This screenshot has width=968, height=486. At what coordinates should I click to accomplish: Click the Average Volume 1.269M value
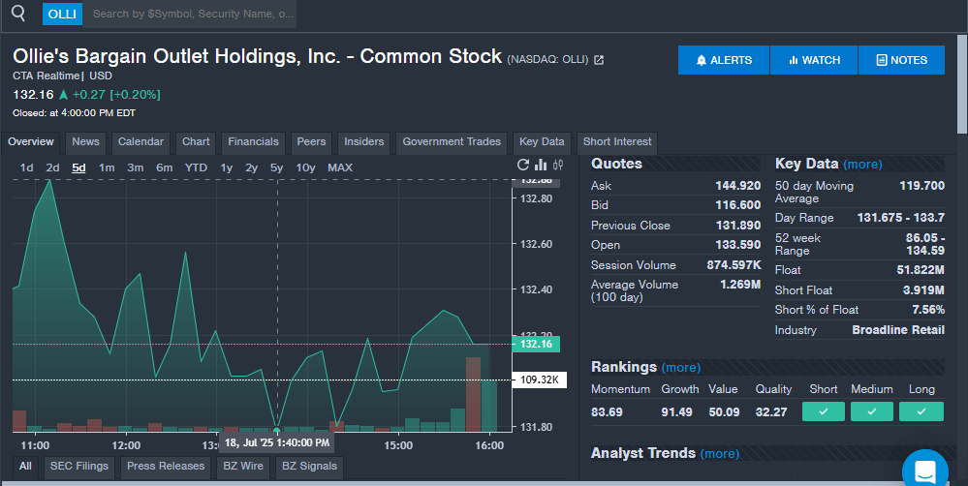coord(740,285)
